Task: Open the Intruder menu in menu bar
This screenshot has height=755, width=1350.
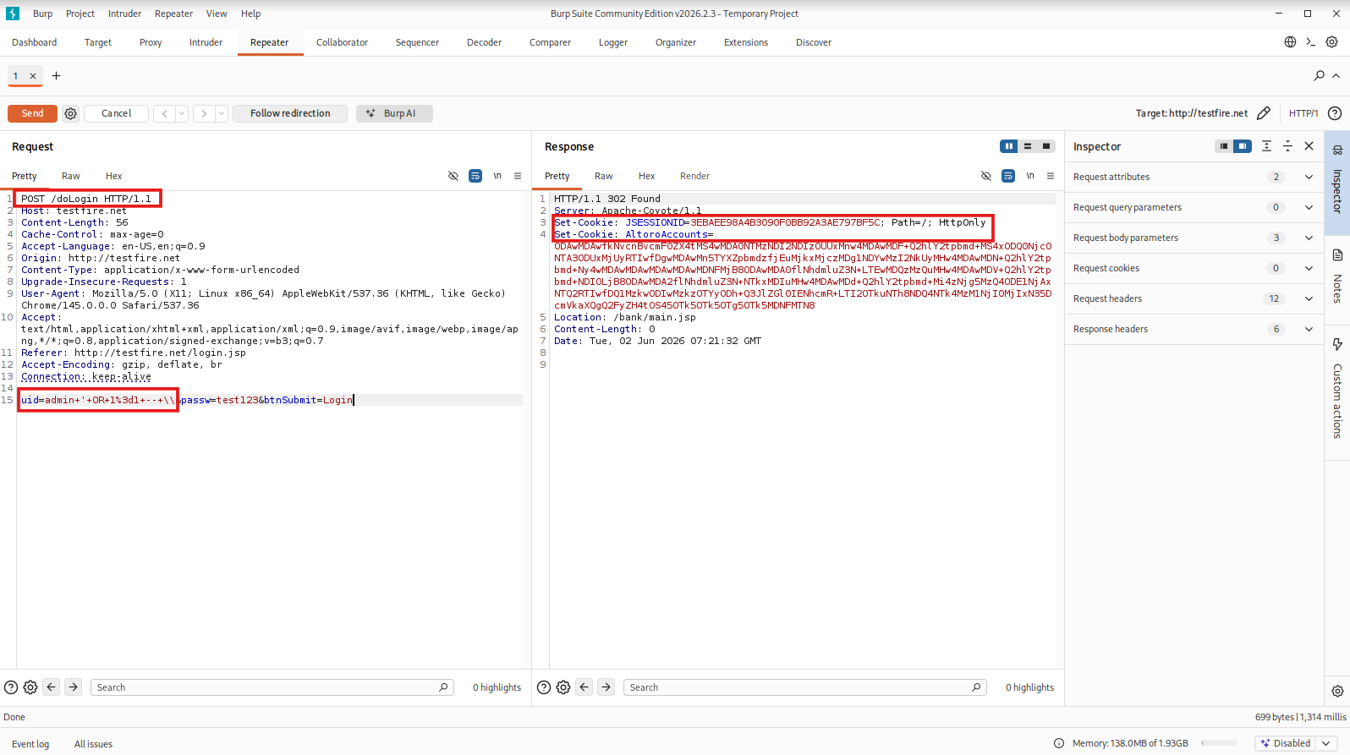Action: [x=124, y=14]
